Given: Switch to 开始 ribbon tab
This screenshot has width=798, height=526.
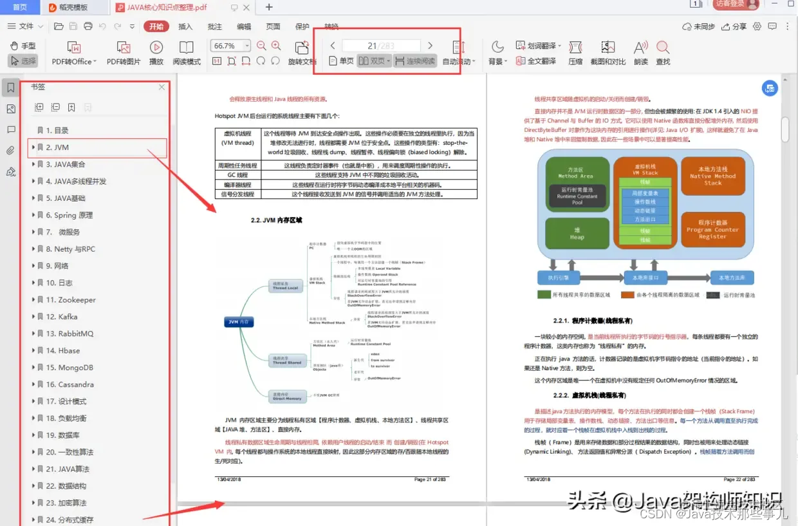Looking at the screenshot, I should click(x=156, y=26).
